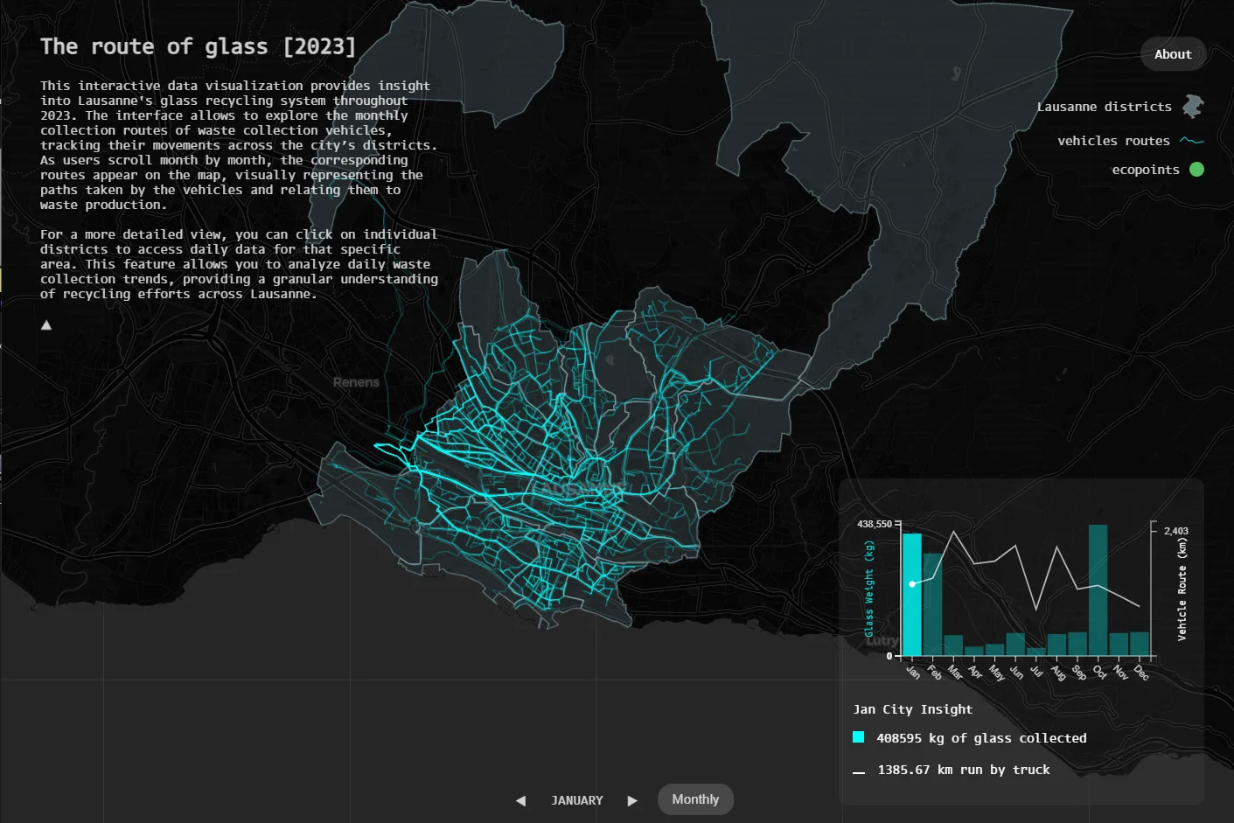Click the green ecopoints circle icon
This screenshot has width=1234, height=823.
(1197, 170)
